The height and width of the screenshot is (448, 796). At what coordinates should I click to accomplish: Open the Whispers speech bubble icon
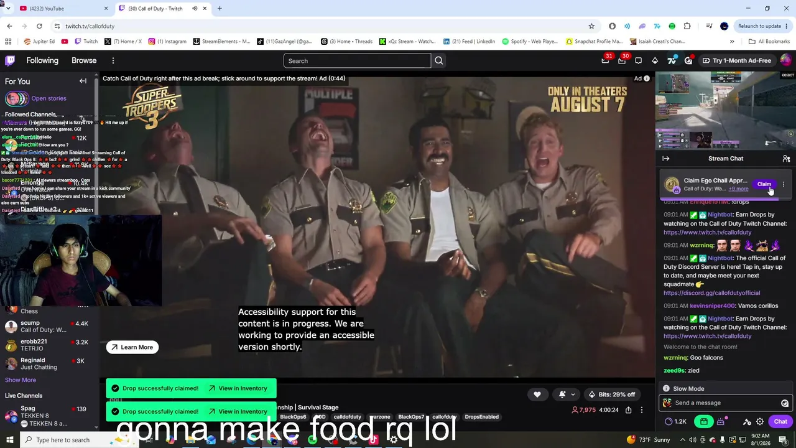638,60
